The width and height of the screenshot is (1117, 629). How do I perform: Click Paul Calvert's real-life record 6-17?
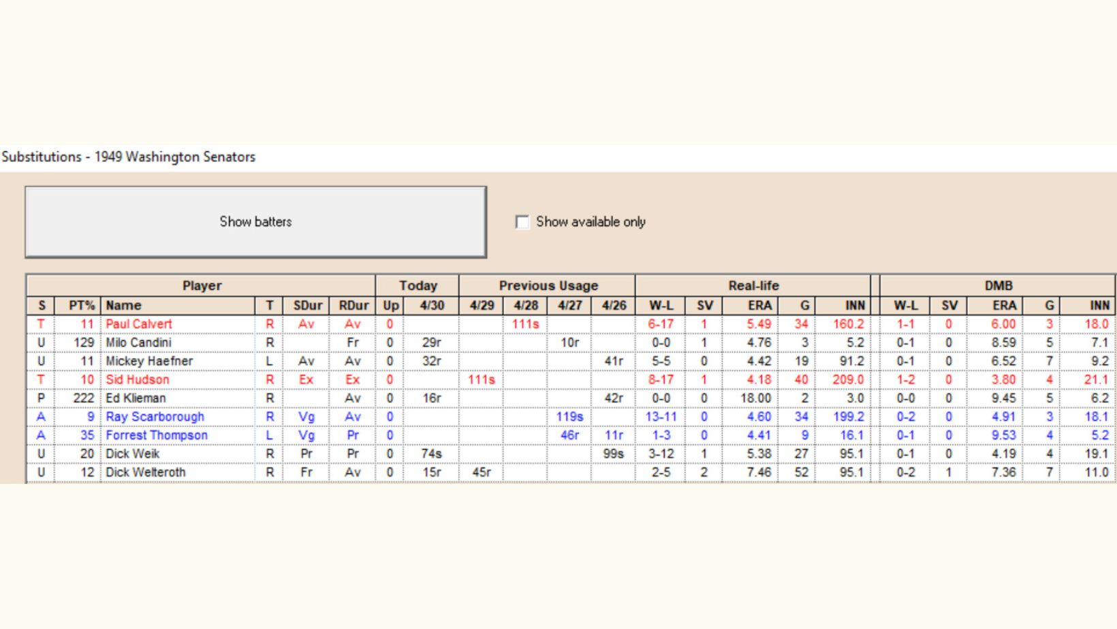[661, 324]
